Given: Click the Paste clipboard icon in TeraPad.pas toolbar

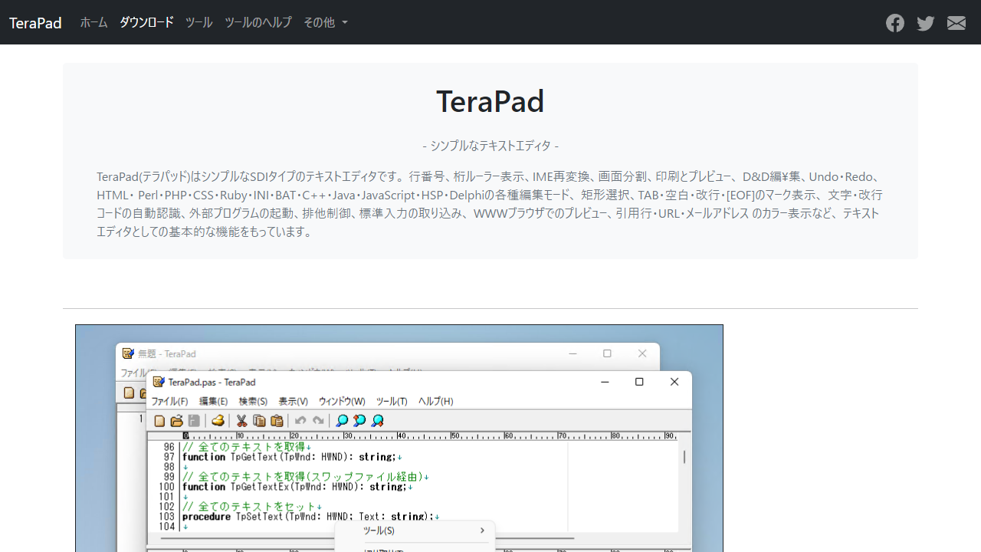Looking at the screenshot, I should coord(277,421).
